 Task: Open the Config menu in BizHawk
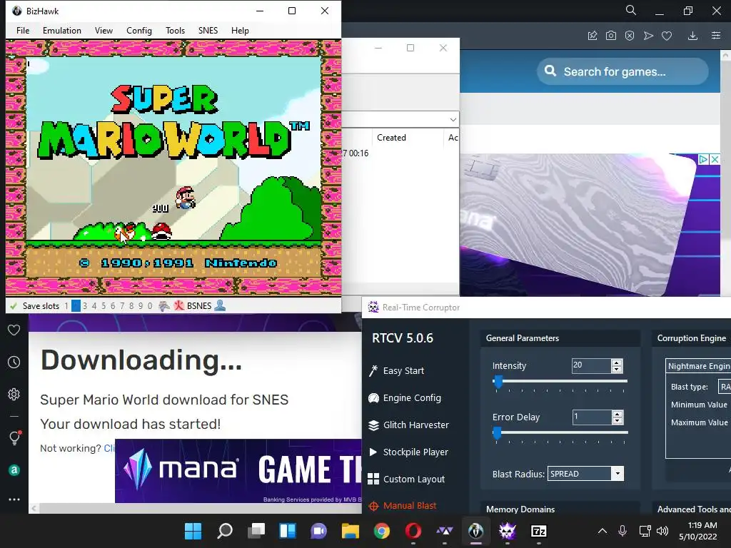139,30
